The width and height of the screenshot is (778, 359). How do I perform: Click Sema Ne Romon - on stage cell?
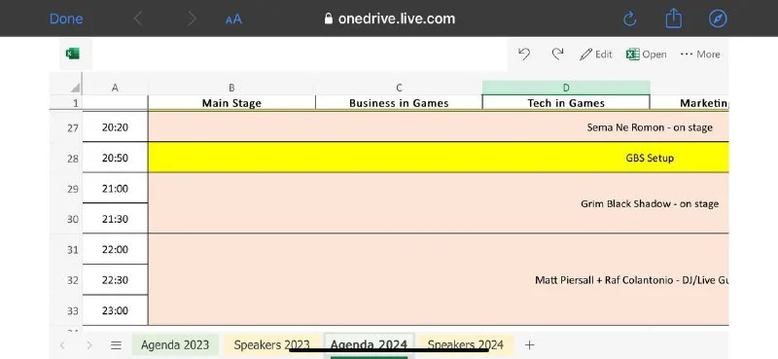click(439, 127)
